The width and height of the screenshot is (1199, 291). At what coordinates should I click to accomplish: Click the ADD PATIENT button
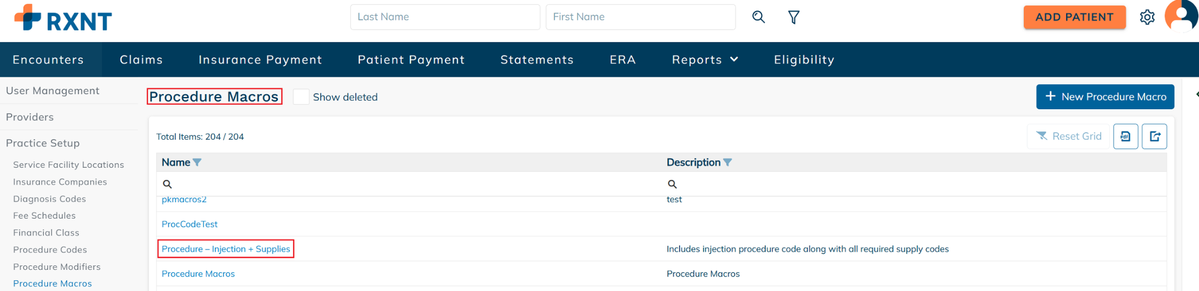1074,17
